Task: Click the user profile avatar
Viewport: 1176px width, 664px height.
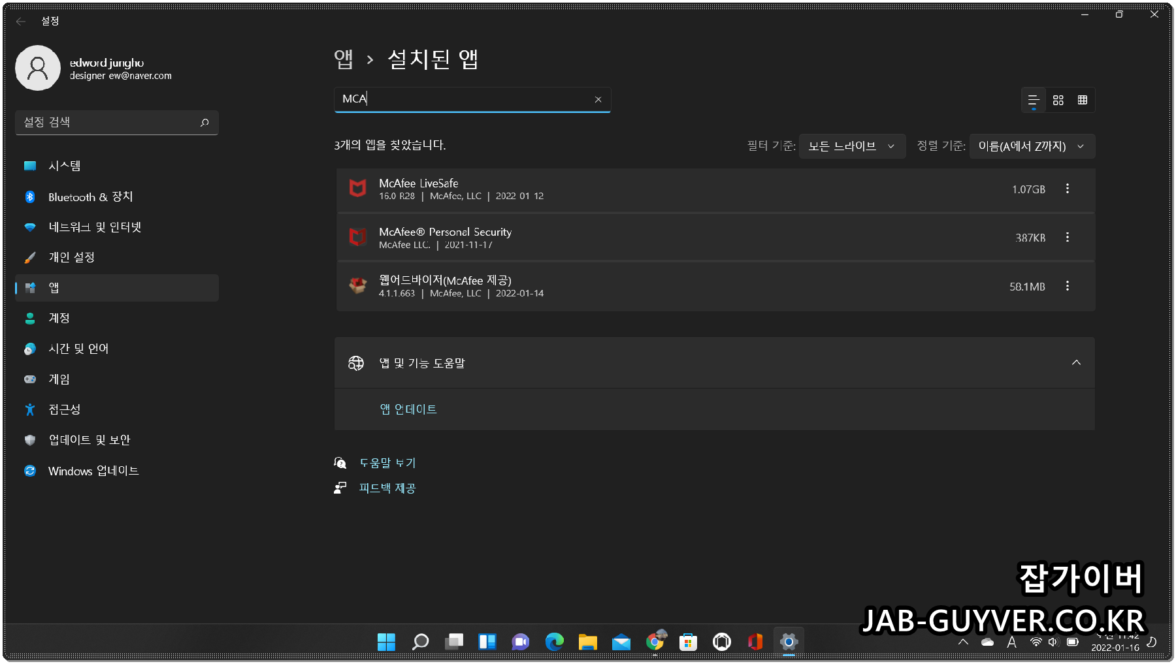Action: tap(38, 68)
